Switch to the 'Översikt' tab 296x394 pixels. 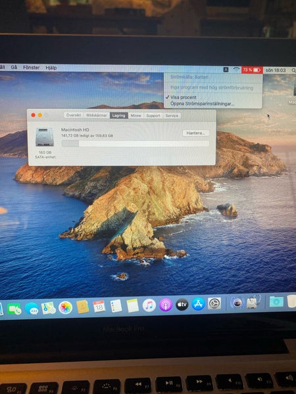click(74, 115)
